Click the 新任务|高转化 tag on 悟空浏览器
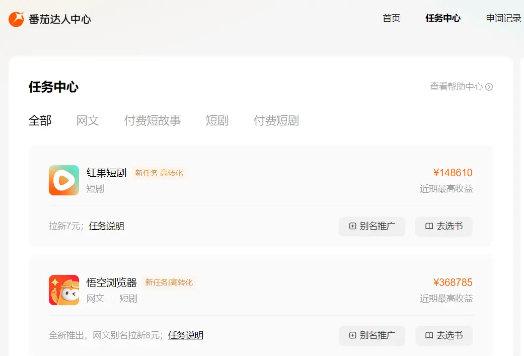524x356 pixels. point(169,282)
